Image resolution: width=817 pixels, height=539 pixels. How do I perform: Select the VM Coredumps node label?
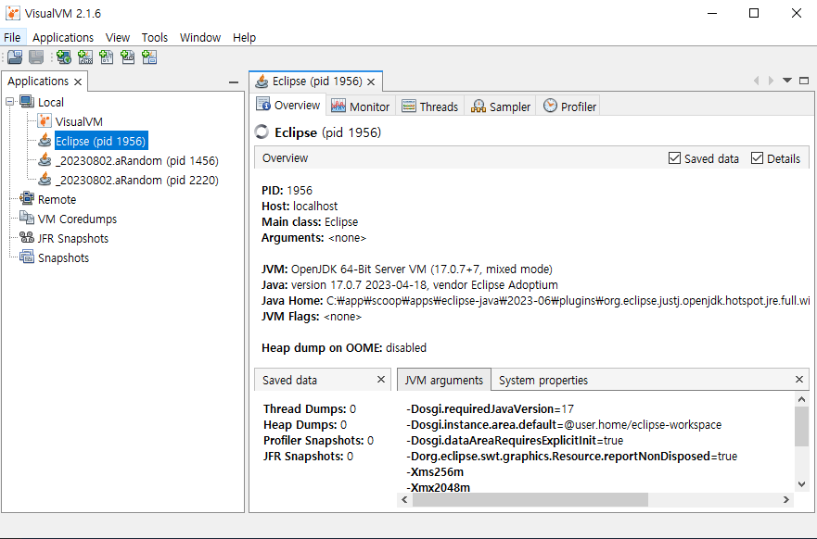click(77, 219)
